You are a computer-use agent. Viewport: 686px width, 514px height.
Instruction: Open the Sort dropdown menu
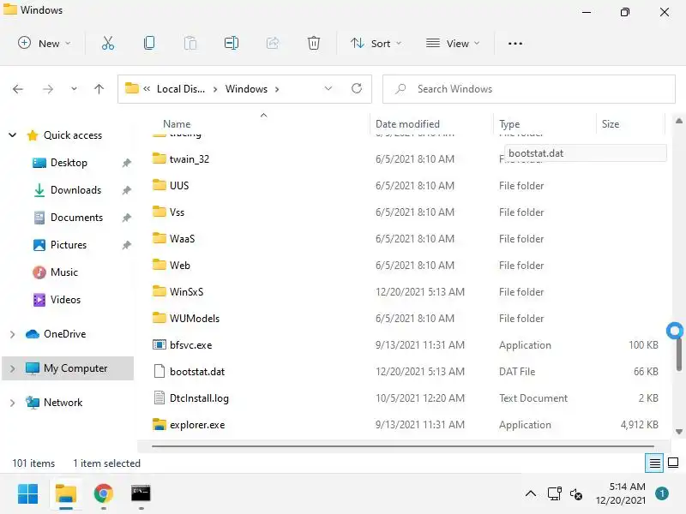[x=376, y=44]
